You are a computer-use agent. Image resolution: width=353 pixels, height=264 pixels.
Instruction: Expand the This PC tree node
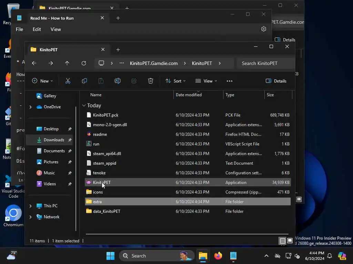30,206
